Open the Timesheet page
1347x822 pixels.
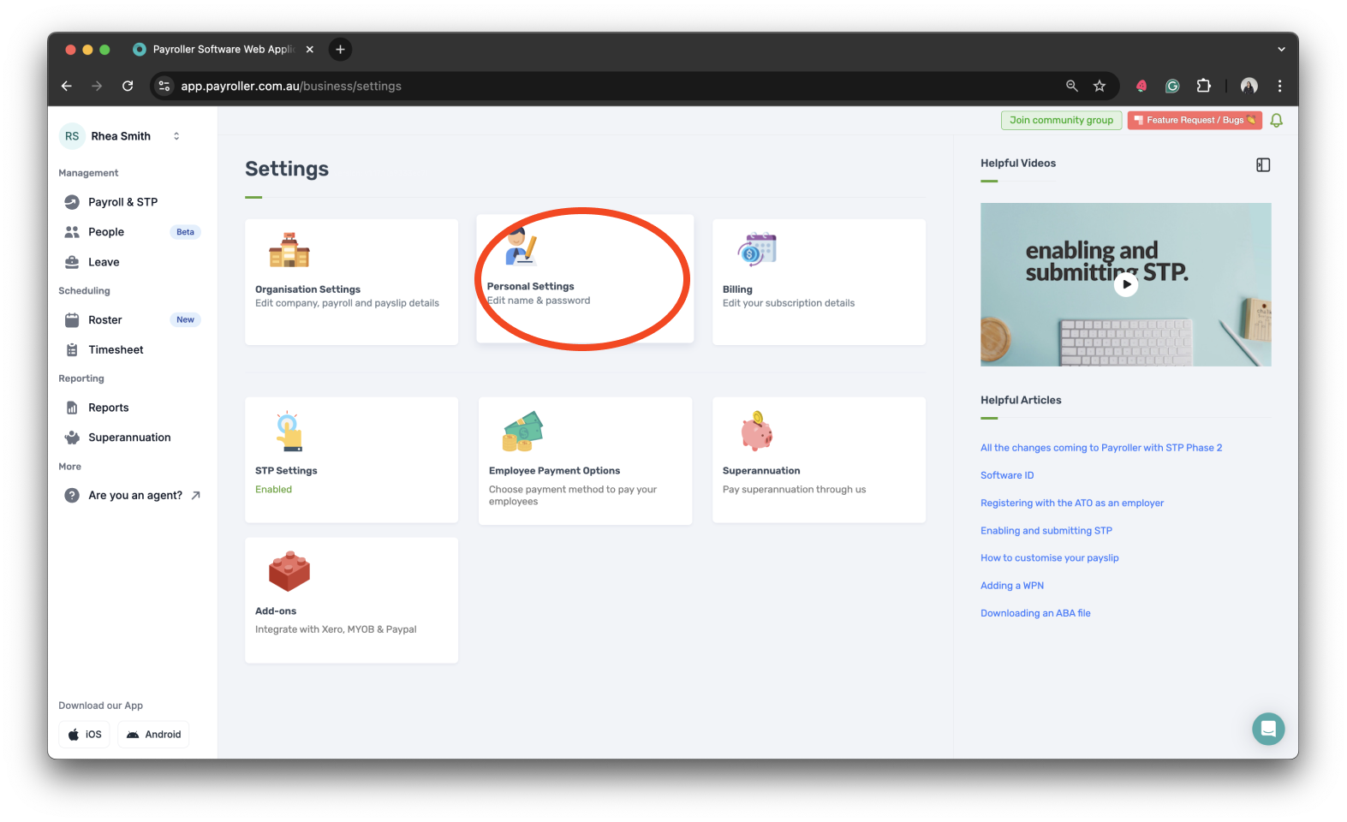116,349
